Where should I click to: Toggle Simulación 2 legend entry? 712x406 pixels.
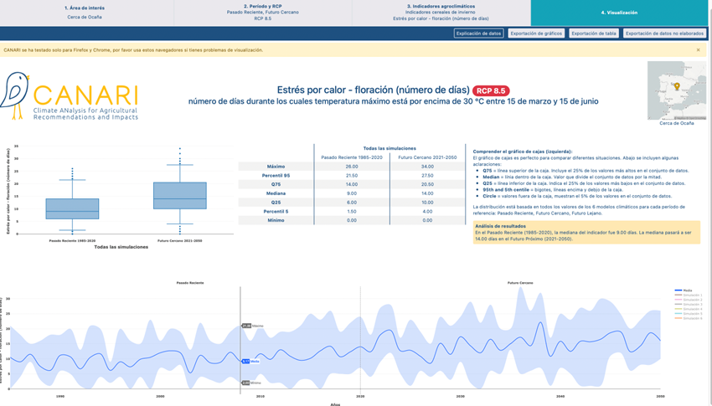(691, 300)
